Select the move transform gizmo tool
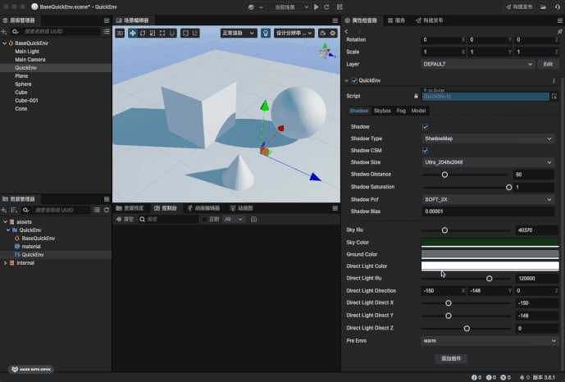This screenshot has height=382, width=565. tap(133, 33)
